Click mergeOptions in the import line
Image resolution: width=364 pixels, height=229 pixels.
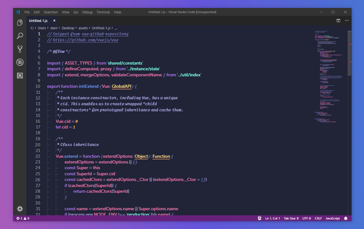pyautogui.click(x=95, y=75)
